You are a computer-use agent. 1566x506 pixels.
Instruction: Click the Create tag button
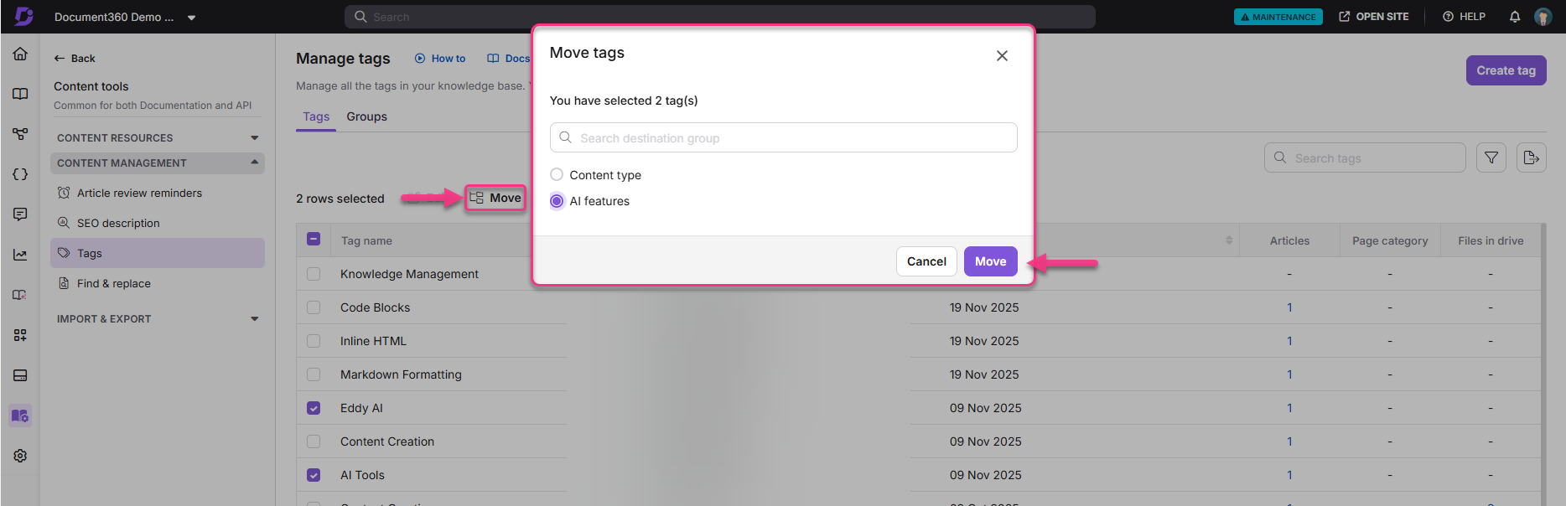click(1506, 70)
